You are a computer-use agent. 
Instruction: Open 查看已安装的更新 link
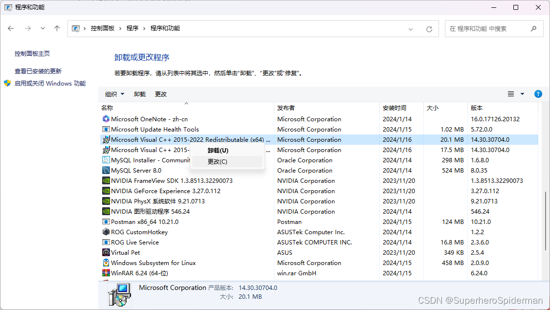click(x=38, y=71)
